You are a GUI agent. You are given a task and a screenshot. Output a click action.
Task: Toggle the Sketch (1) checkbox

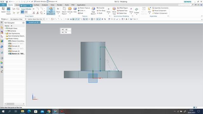coord(9,44)
